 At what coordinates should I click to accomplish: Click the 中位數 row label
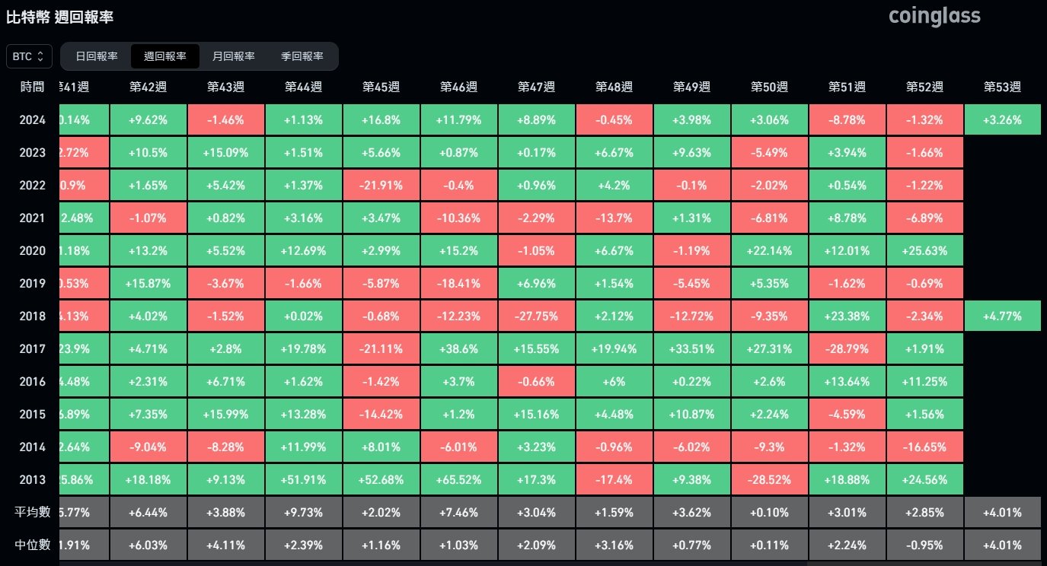[33, 545]
